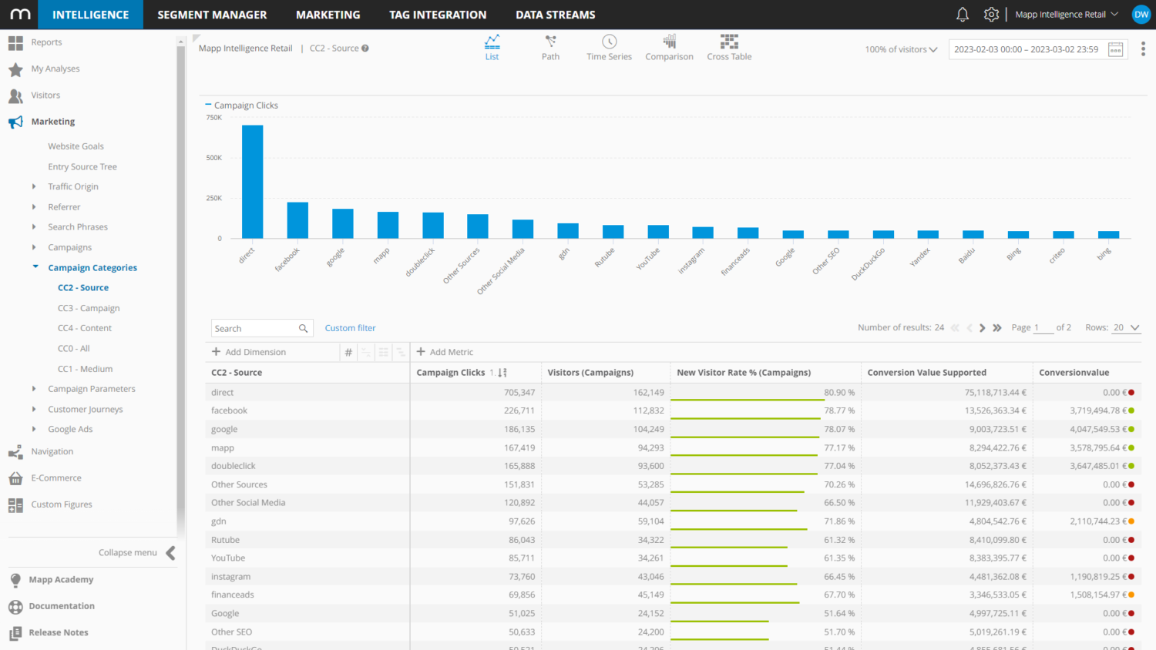Expand the Search Phrases tree node
The height and width of the screenshot is (650, 1156).
click(x=34, y=226)
